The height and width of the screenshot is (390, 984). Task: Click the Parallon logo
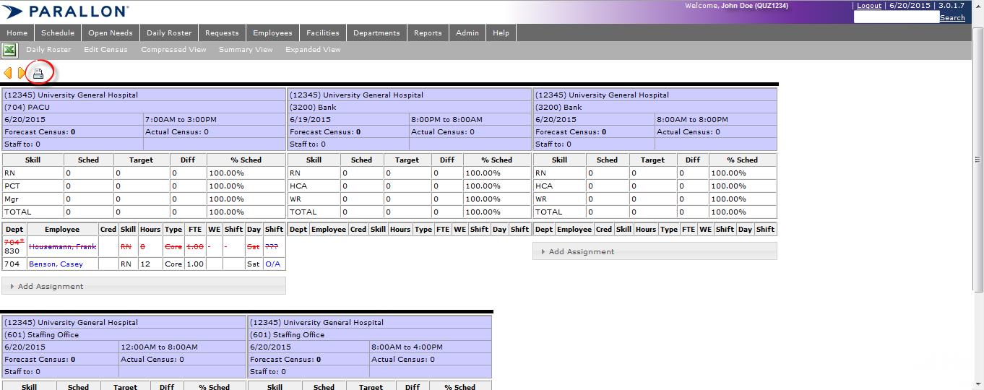[x=68, y=12]
